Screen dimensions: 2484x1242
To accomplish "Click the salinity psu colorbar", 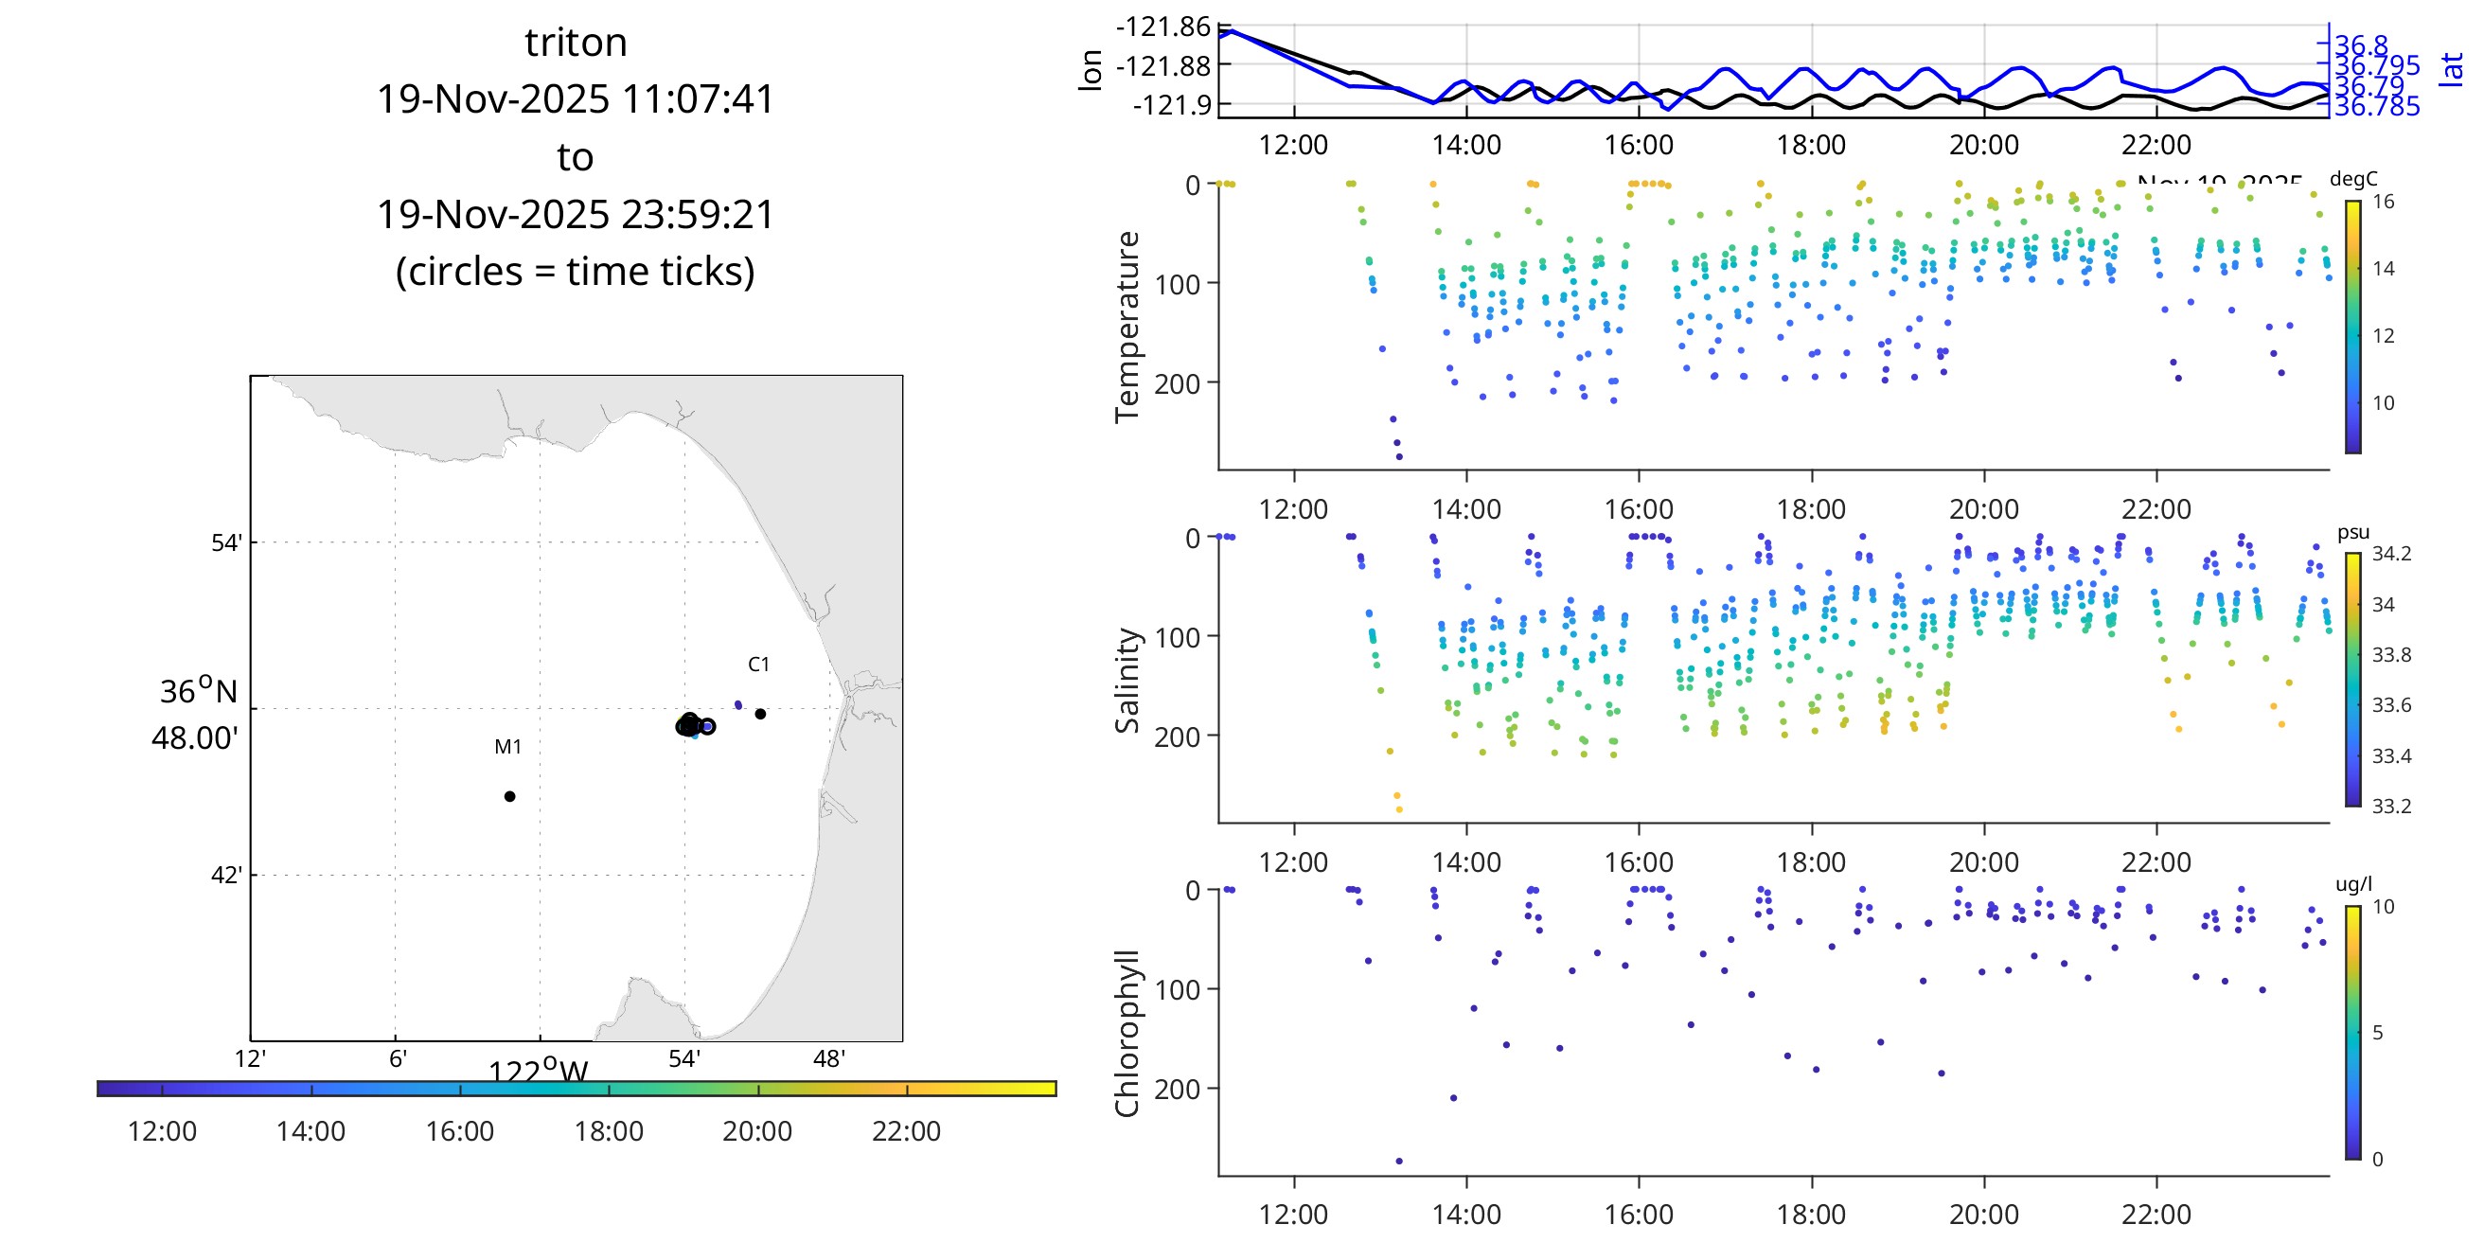I will click(x=2352, y=679).
